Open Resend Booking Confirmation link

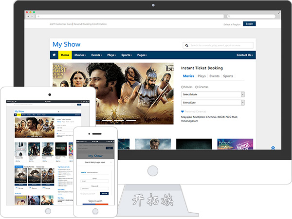click(91, 24)
